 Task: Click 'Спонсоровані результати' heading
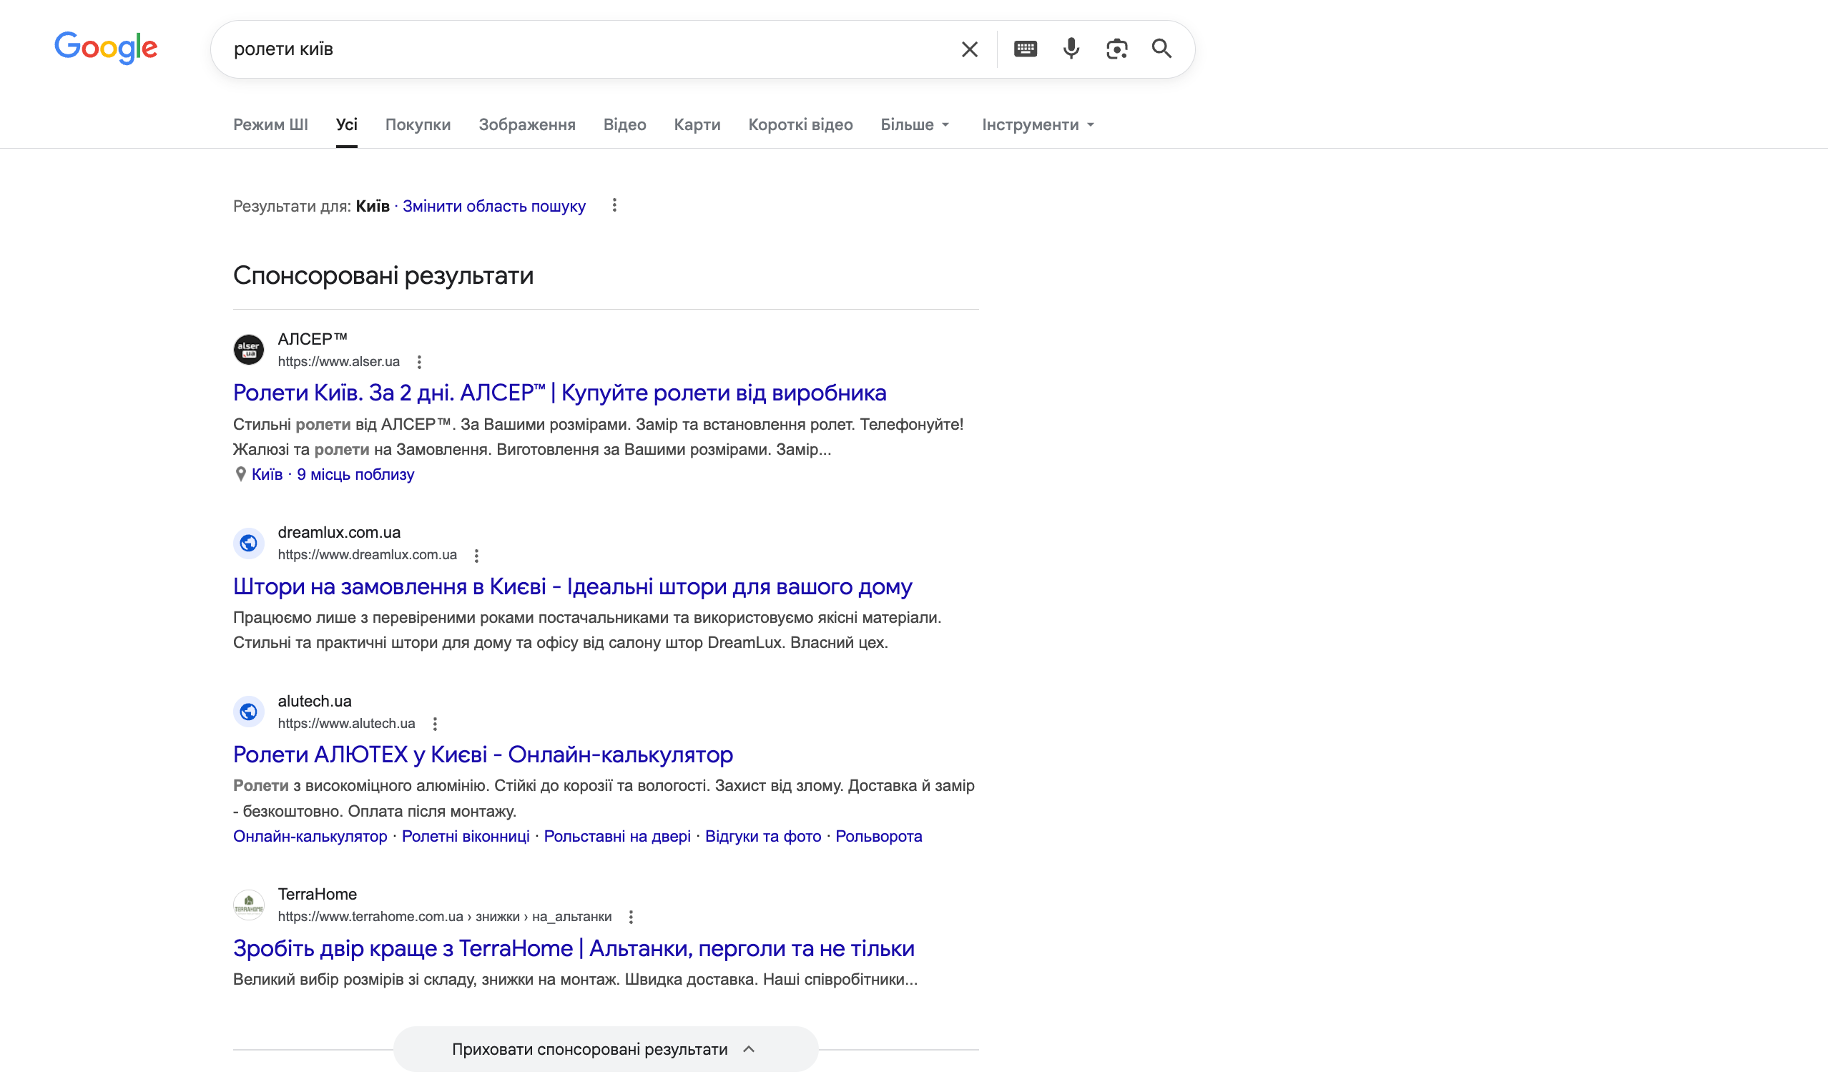tap(383, 275)
